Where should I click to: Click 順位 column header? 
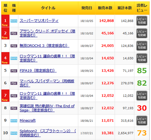click(x=5, y=8)
